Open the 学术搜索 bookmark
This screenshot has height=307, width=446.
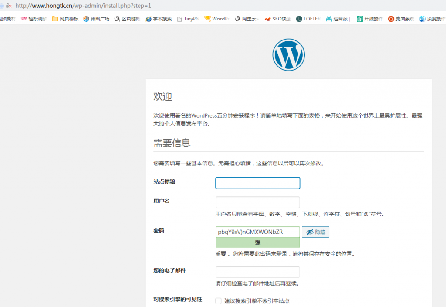pyautogui.click(x=159, y=19)
